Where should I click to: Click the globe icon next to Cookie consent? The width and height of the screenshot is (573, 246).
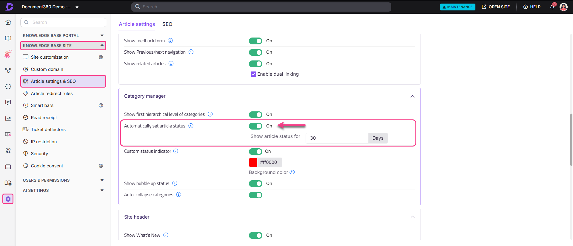[101, 166]
